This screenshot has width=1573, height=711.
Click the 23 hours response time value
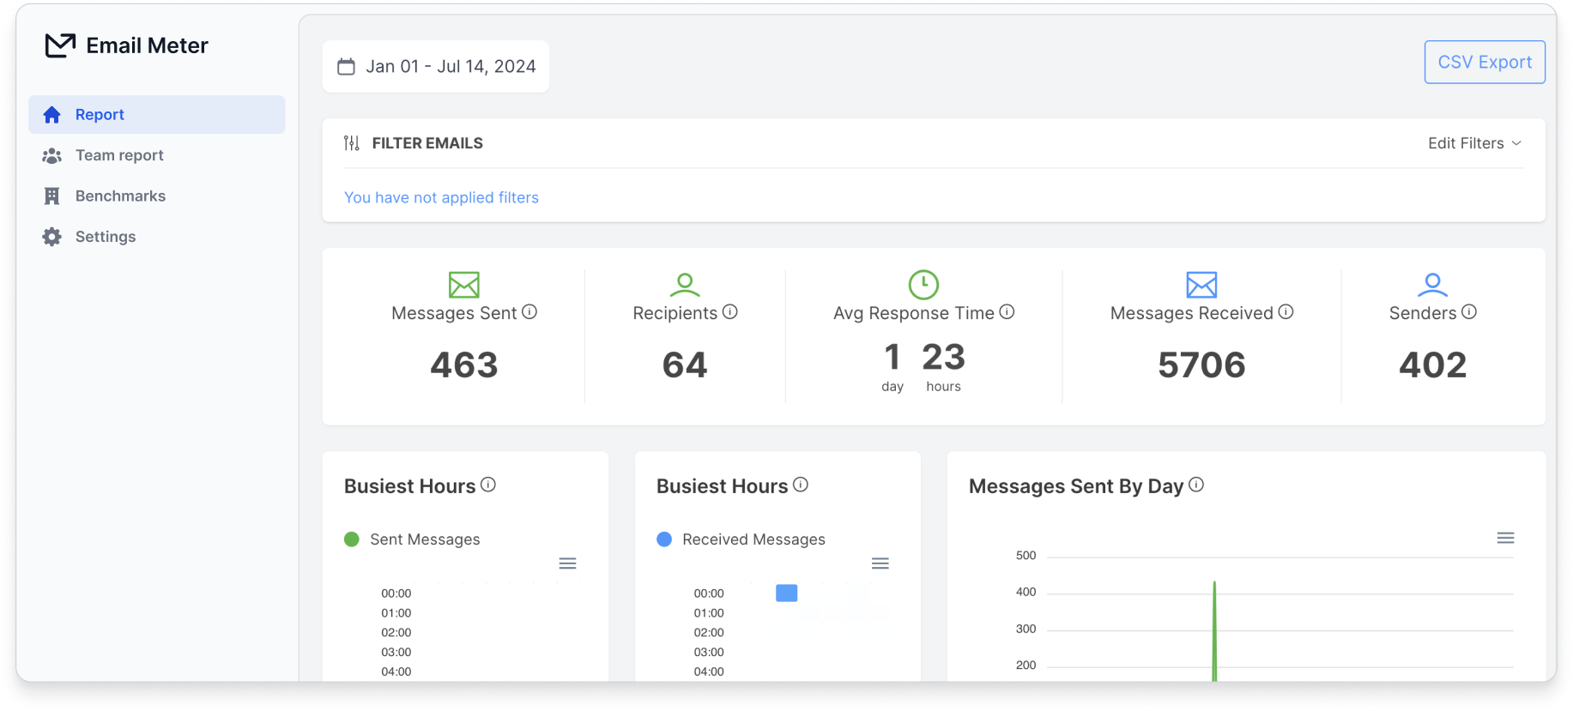click(944, 357)
